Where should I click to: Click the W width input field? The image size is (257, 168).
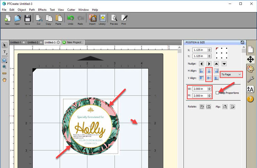coord(200,89)
